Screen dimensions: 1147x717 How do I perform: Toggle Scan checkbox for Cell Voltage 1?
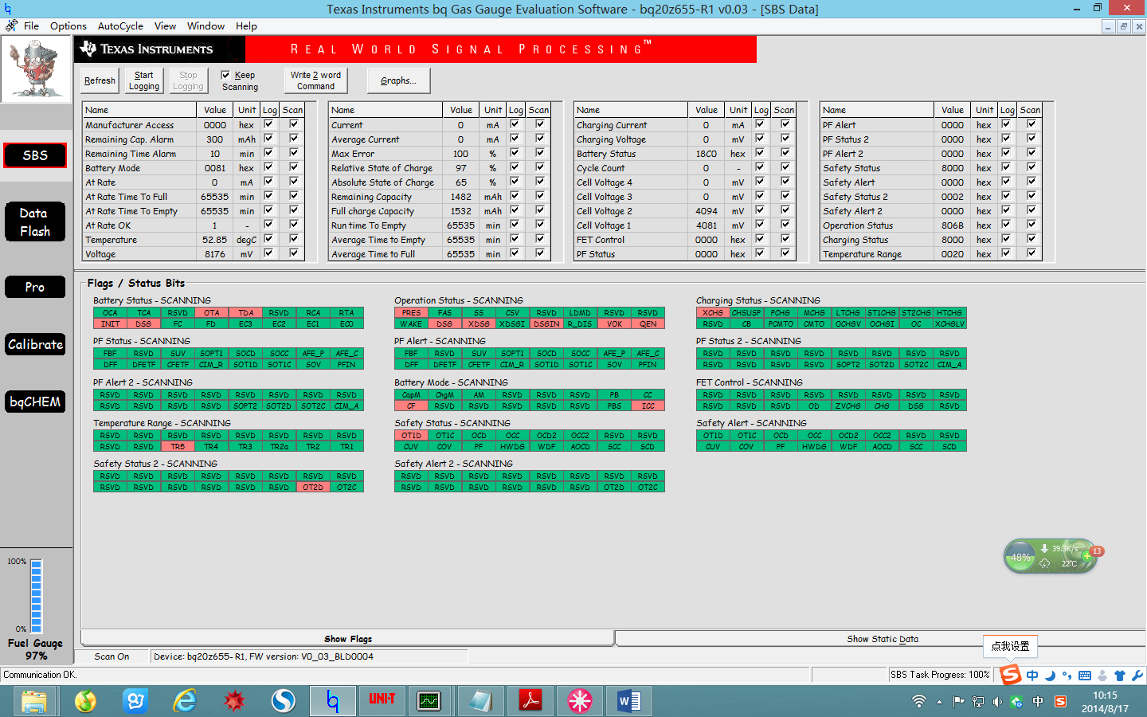785,225
